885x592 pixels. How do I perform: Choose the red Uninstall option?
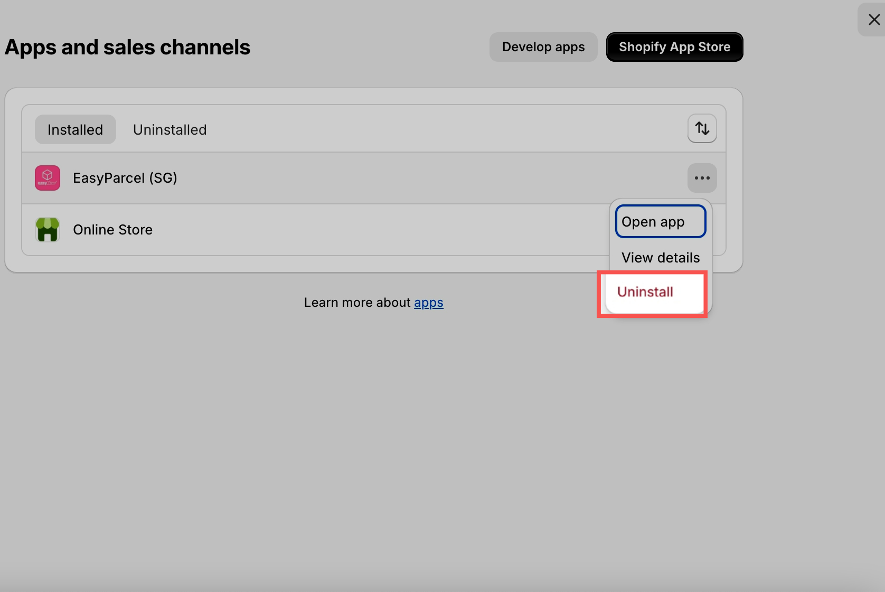(645, 292)
